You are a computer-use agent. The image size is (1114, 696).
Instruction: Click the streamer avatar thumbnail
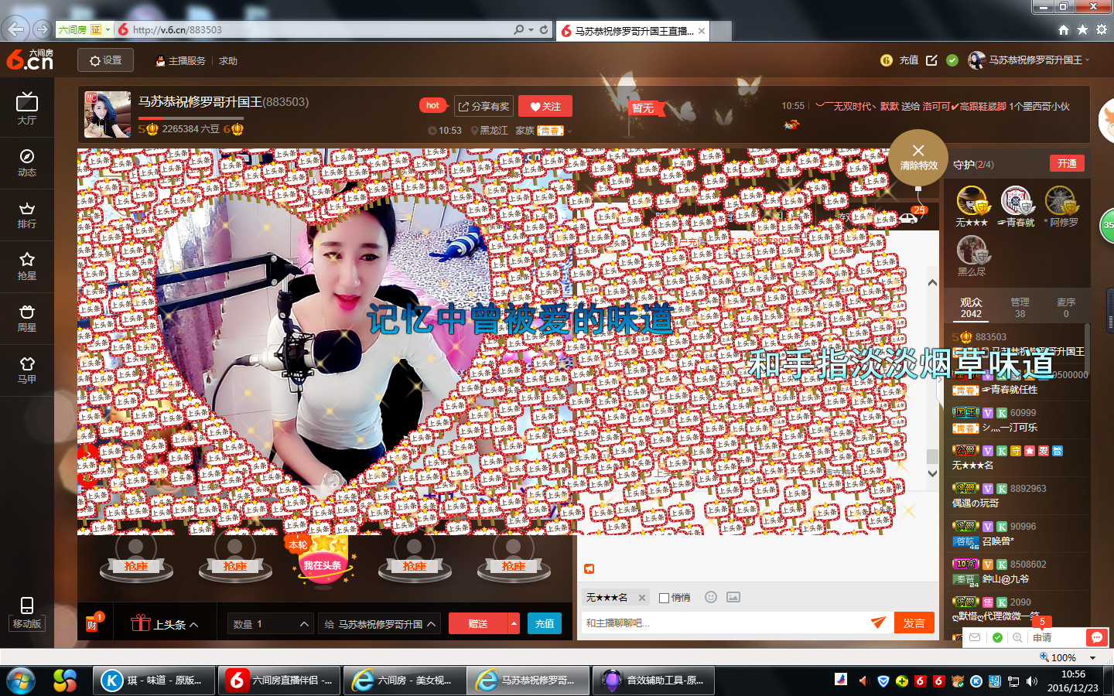click(108, 114)
